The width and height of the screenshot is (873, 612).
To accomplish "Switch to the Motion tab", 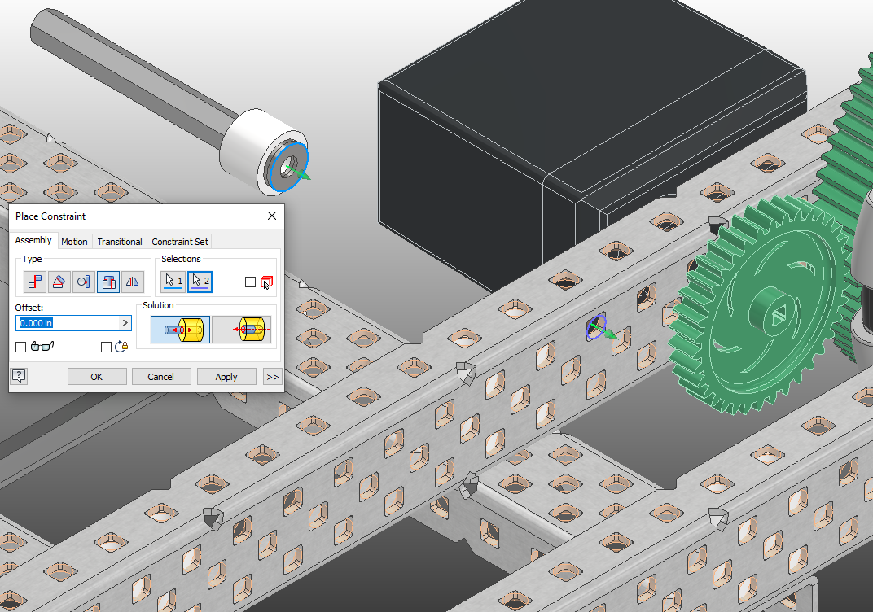I will (74, 242).
